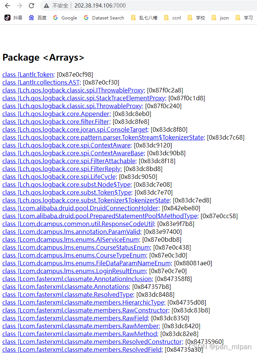This screenshot has width=257, height=354.
Task: Open the TokenStream$TokenizerState class link
Action: coord(104,137)
